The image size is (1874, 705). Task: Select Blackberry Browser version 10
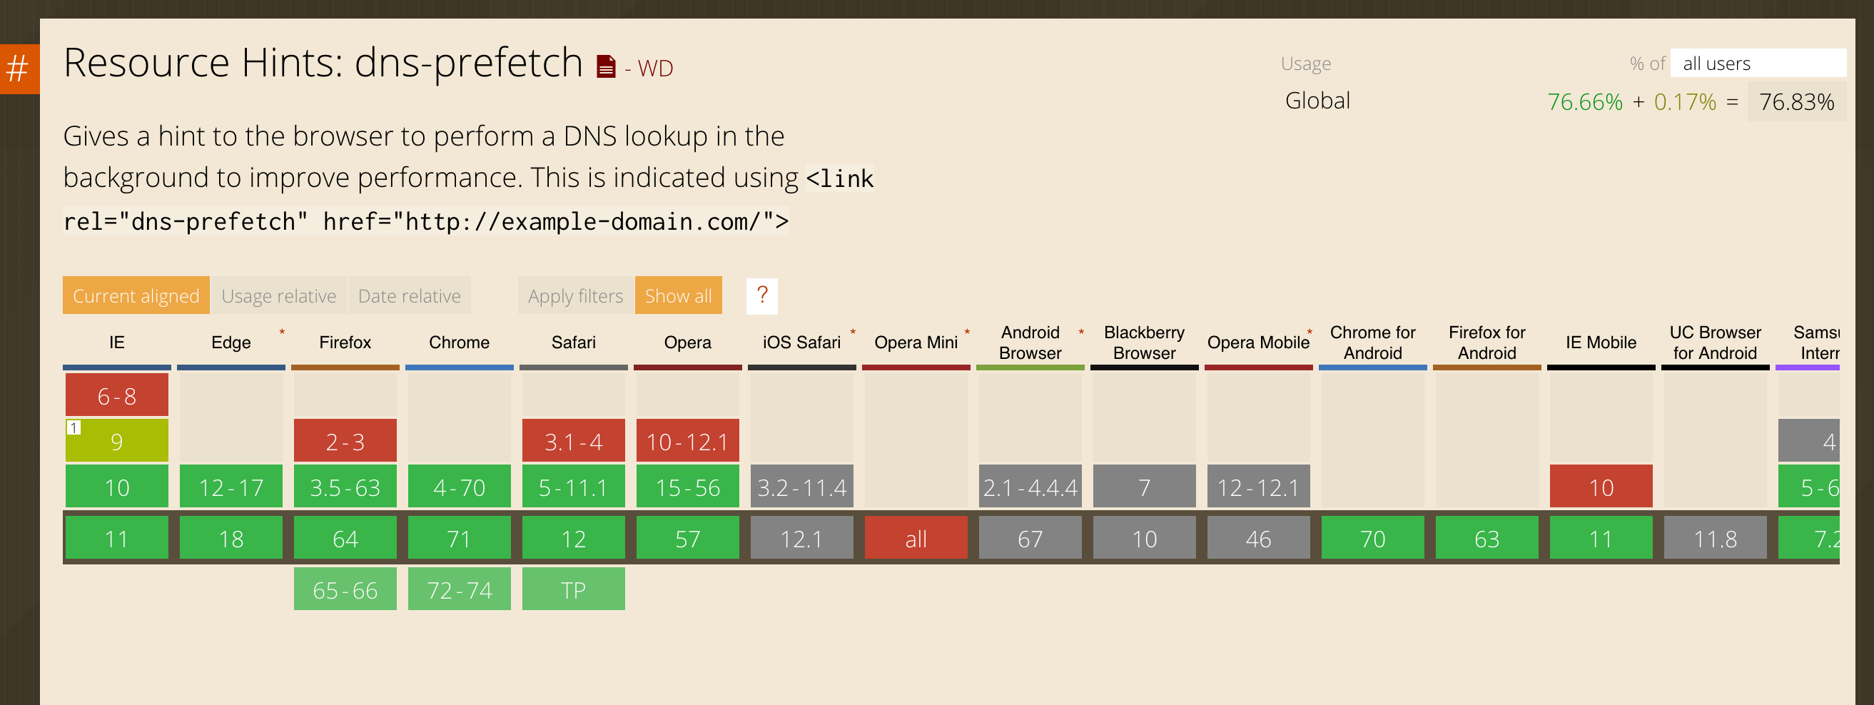(x=1145, y=537)
